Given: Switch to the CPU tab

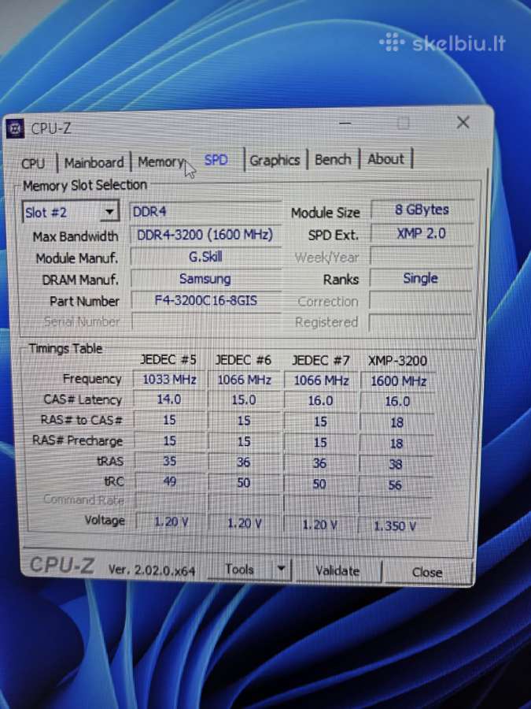Looking at the screenshot, I should coord(33,163).
